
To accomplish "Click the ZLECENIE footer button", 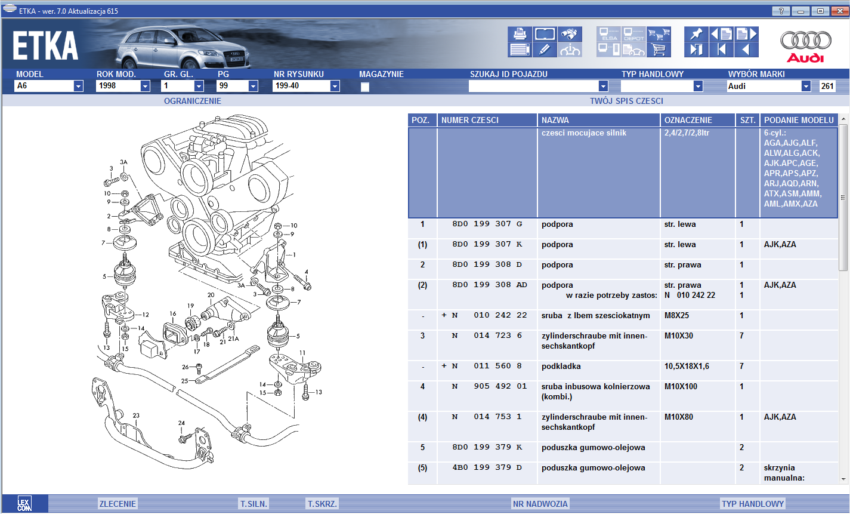I will [x=118, y=504].
